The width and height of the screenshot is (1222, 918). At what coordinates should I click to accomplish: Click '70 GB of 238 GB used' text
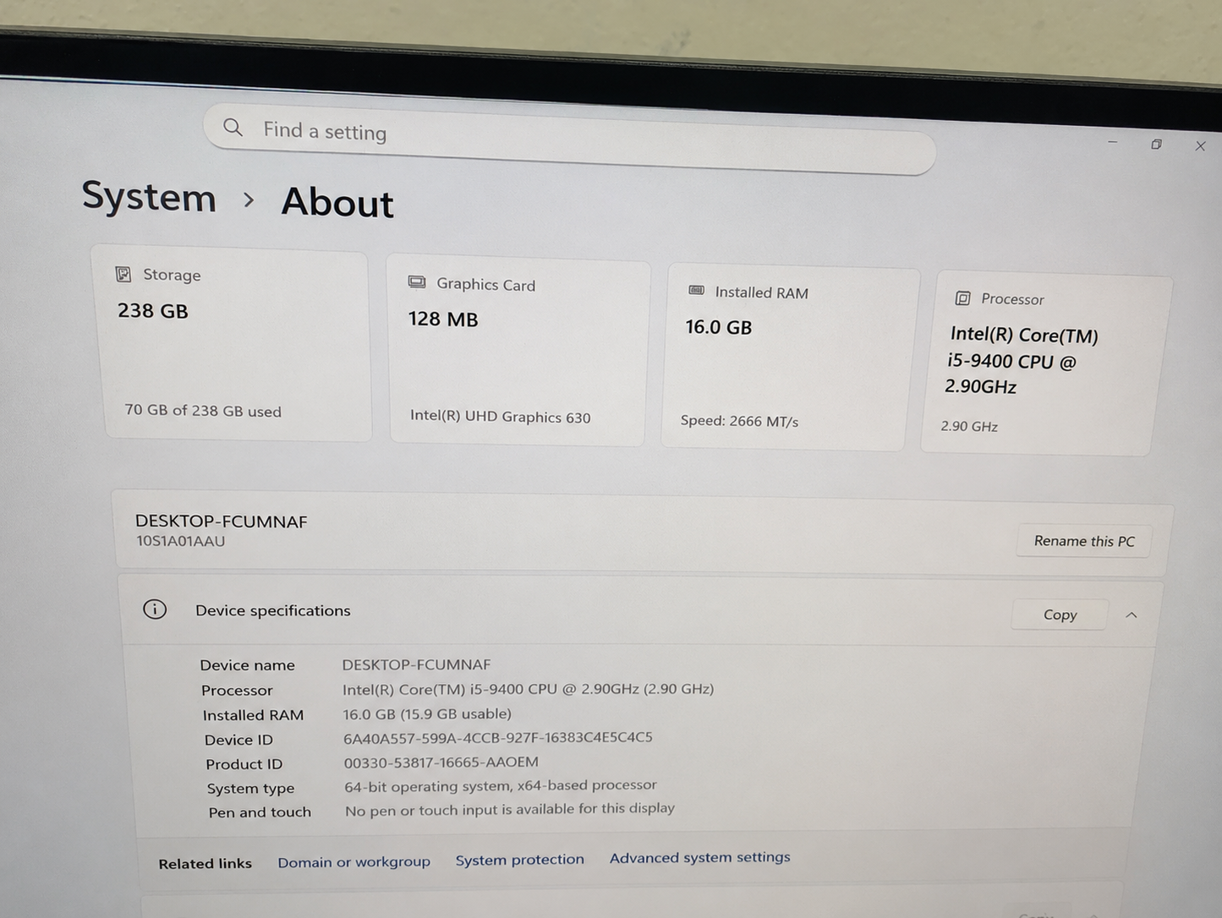coord(203,411)
